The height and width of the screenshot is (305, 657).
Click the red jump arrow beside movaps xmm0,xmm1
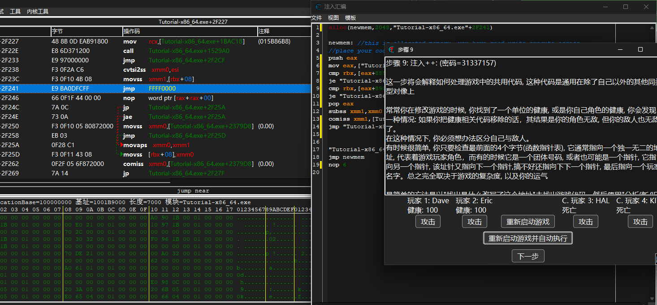121,145
